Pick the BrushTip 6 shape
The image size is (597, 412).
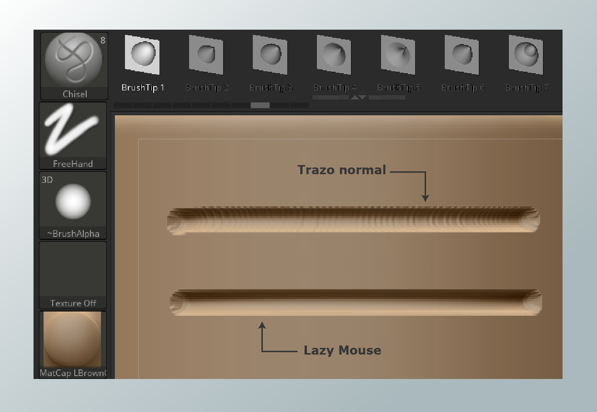point(462,55)
